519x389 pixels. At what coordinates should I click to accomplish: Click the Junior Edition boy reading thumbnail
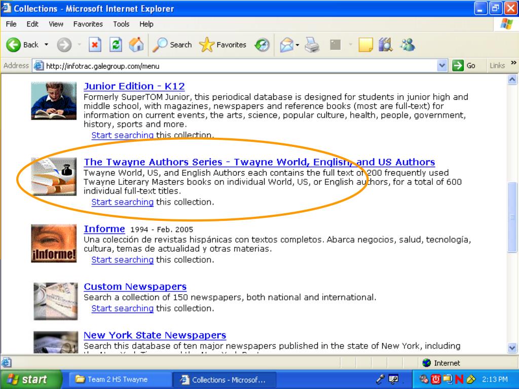point(54,101)
